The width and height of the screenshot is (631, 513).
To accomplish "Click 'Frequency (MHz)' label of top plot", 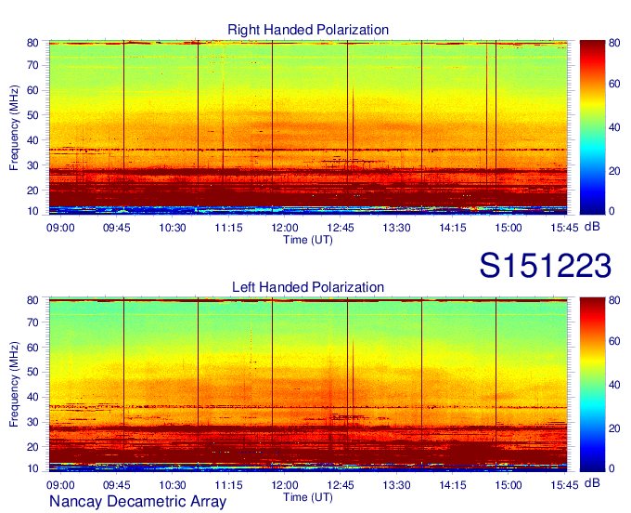I will click(14, 127).
